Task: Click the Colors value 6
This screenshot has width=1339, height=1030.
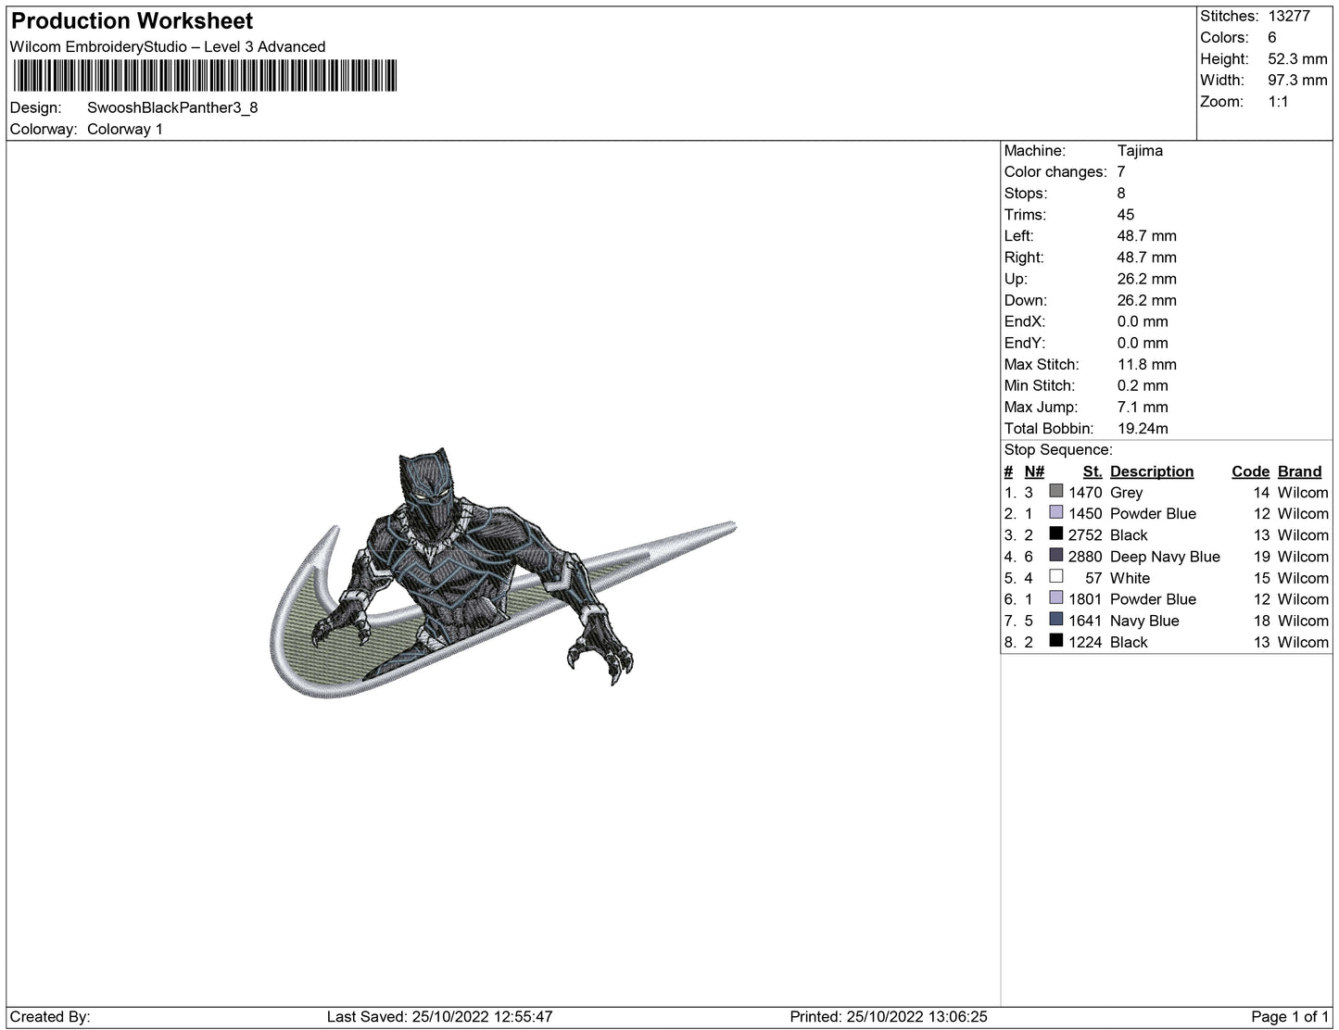Action: tap(1272, 37)
